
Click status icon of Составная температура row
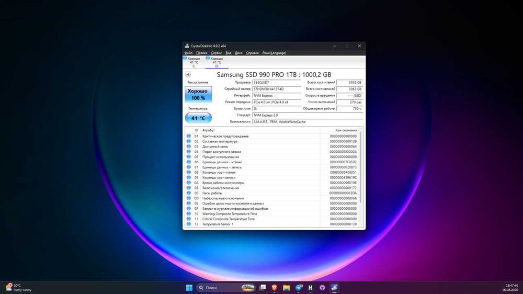(x=188, y=141)
